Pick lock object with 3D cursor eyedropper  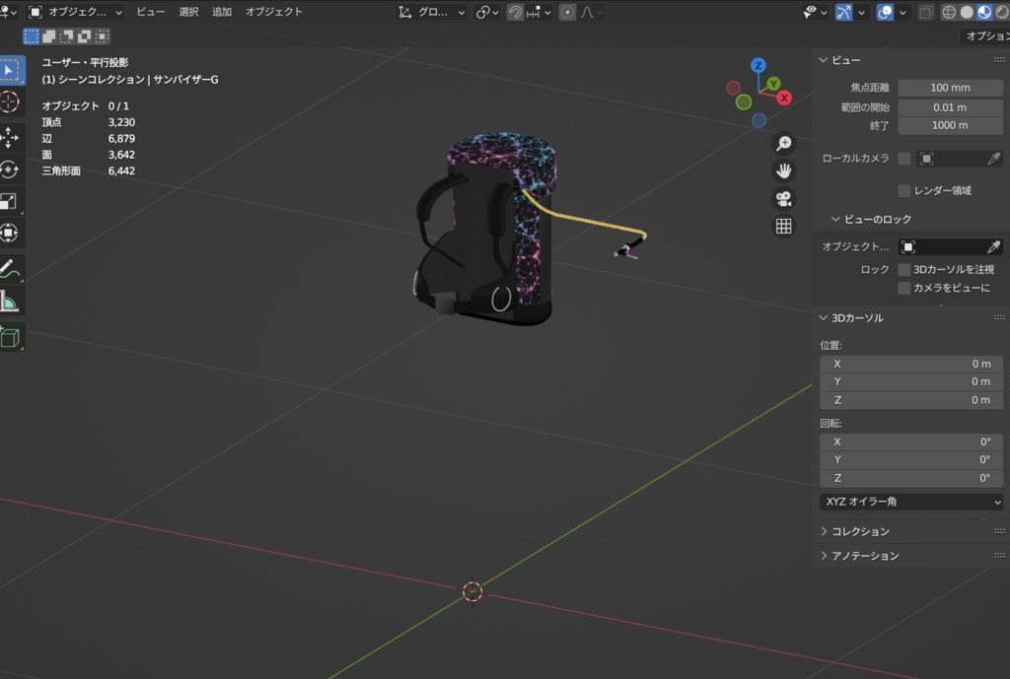(994, 246)
